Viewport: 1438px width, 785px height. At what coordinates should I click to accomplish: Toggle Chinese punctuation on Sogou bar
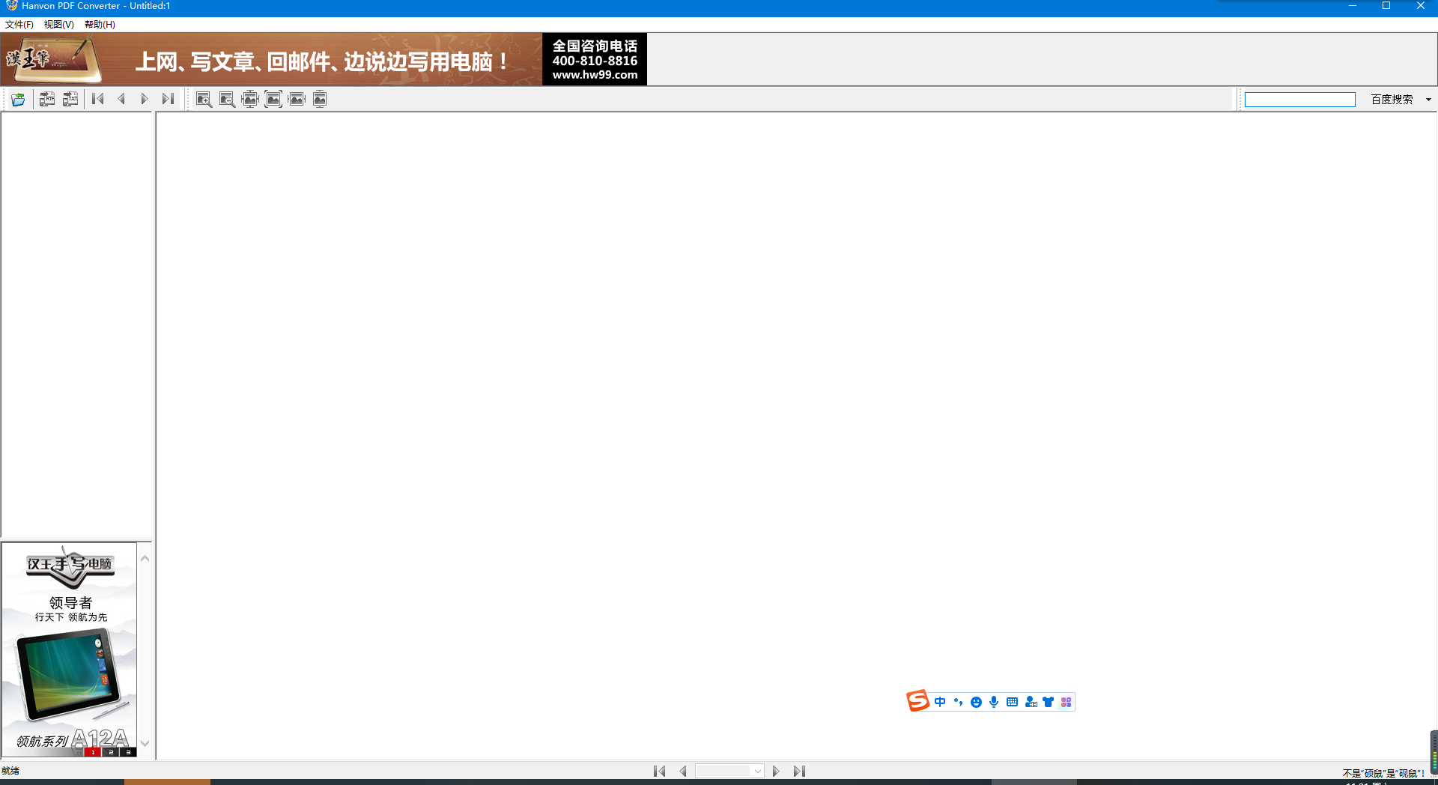[958, 702]
